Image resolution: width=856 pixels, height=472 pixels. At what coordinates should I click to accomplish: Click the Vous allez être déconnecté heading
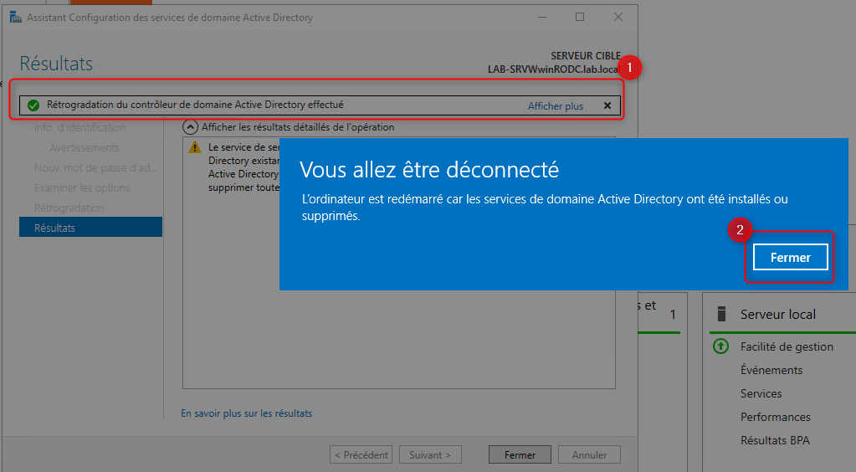429,170
